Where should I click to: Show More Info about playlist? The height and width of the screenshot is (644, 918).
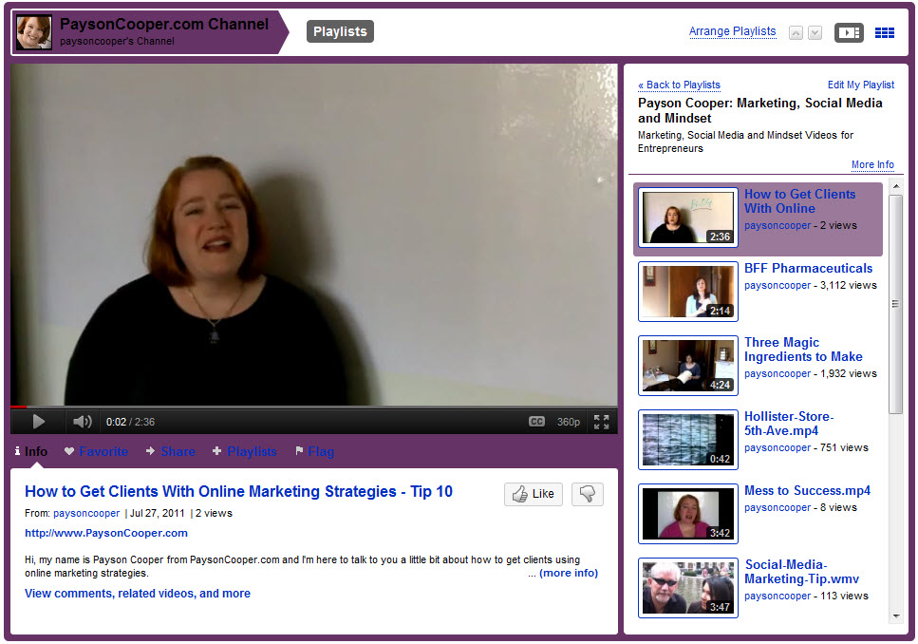coord(872,164)
